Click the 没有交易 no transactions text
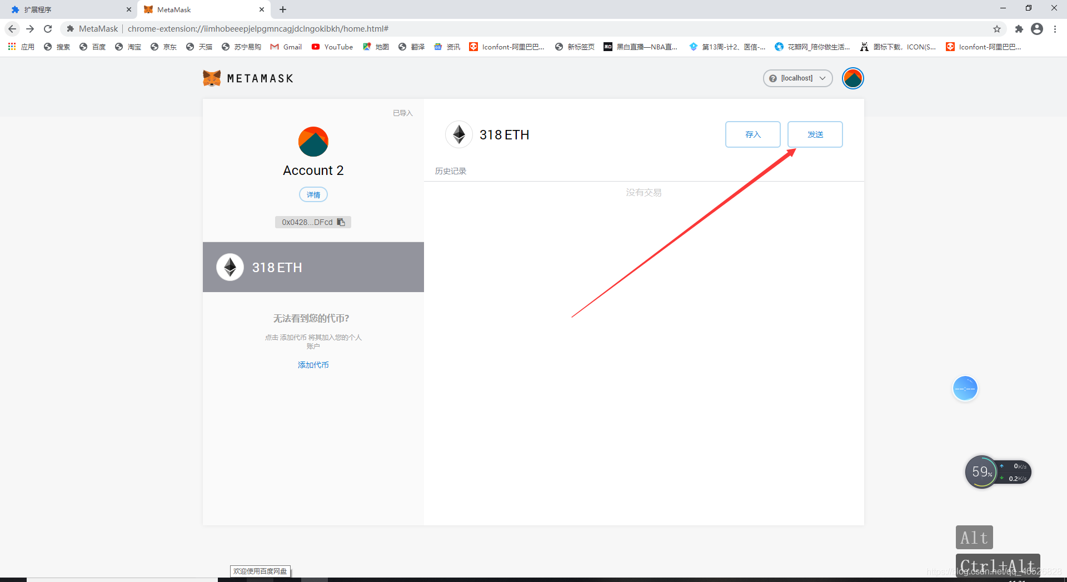This screenshot has width=1067, height=582. [x=644, y=193]
